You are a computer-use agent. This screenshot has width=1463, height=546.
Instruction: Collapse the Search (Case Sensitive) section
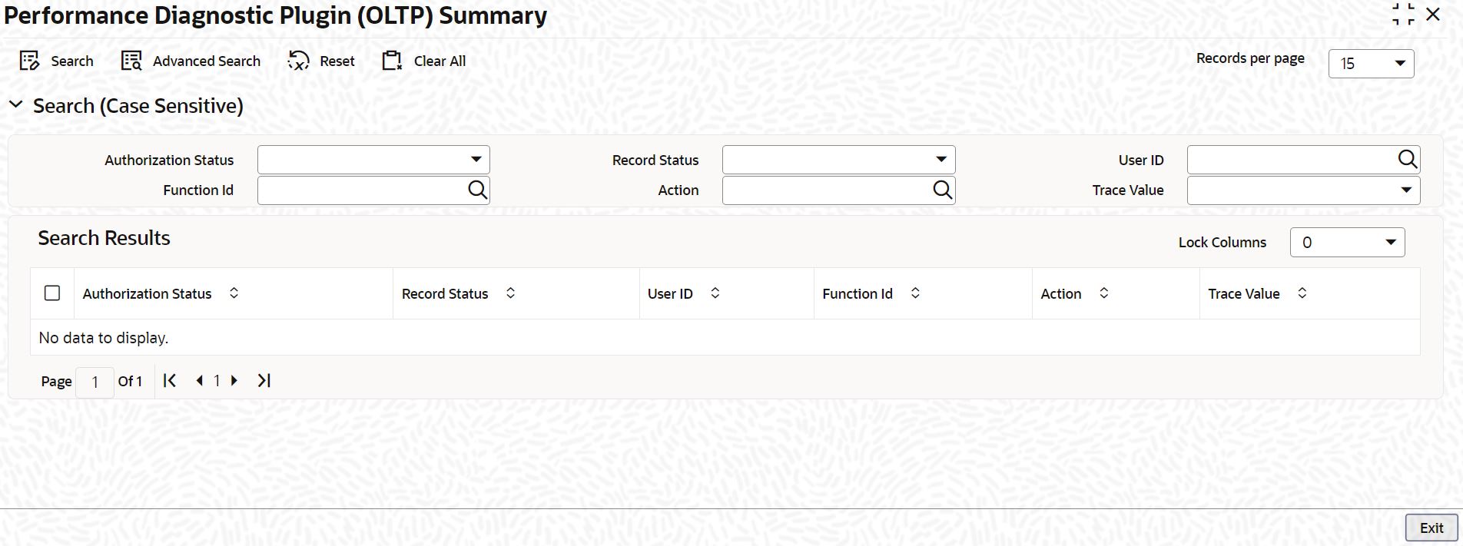[x=16, y=105]
